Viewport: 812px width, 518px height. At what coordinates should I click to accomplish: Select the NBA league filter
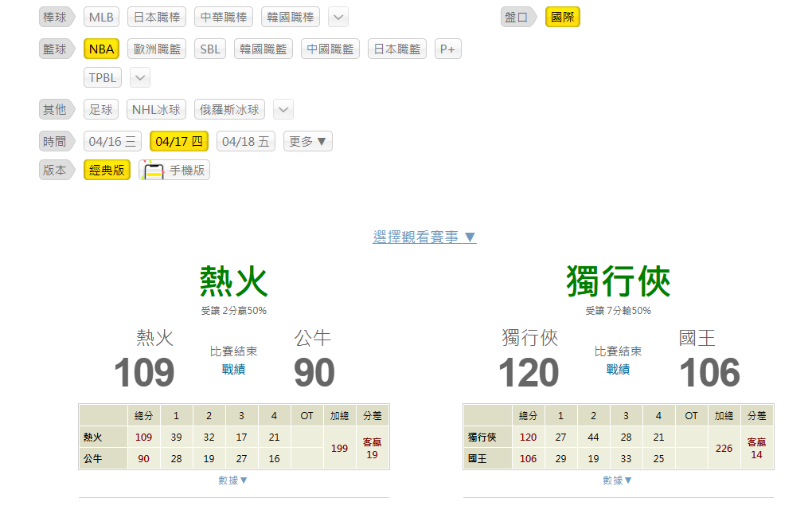coord(102,49)
